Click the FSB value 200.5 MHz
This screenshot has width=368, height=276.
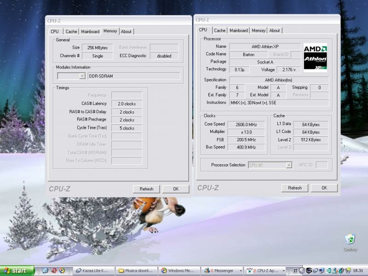click(246, 140)
